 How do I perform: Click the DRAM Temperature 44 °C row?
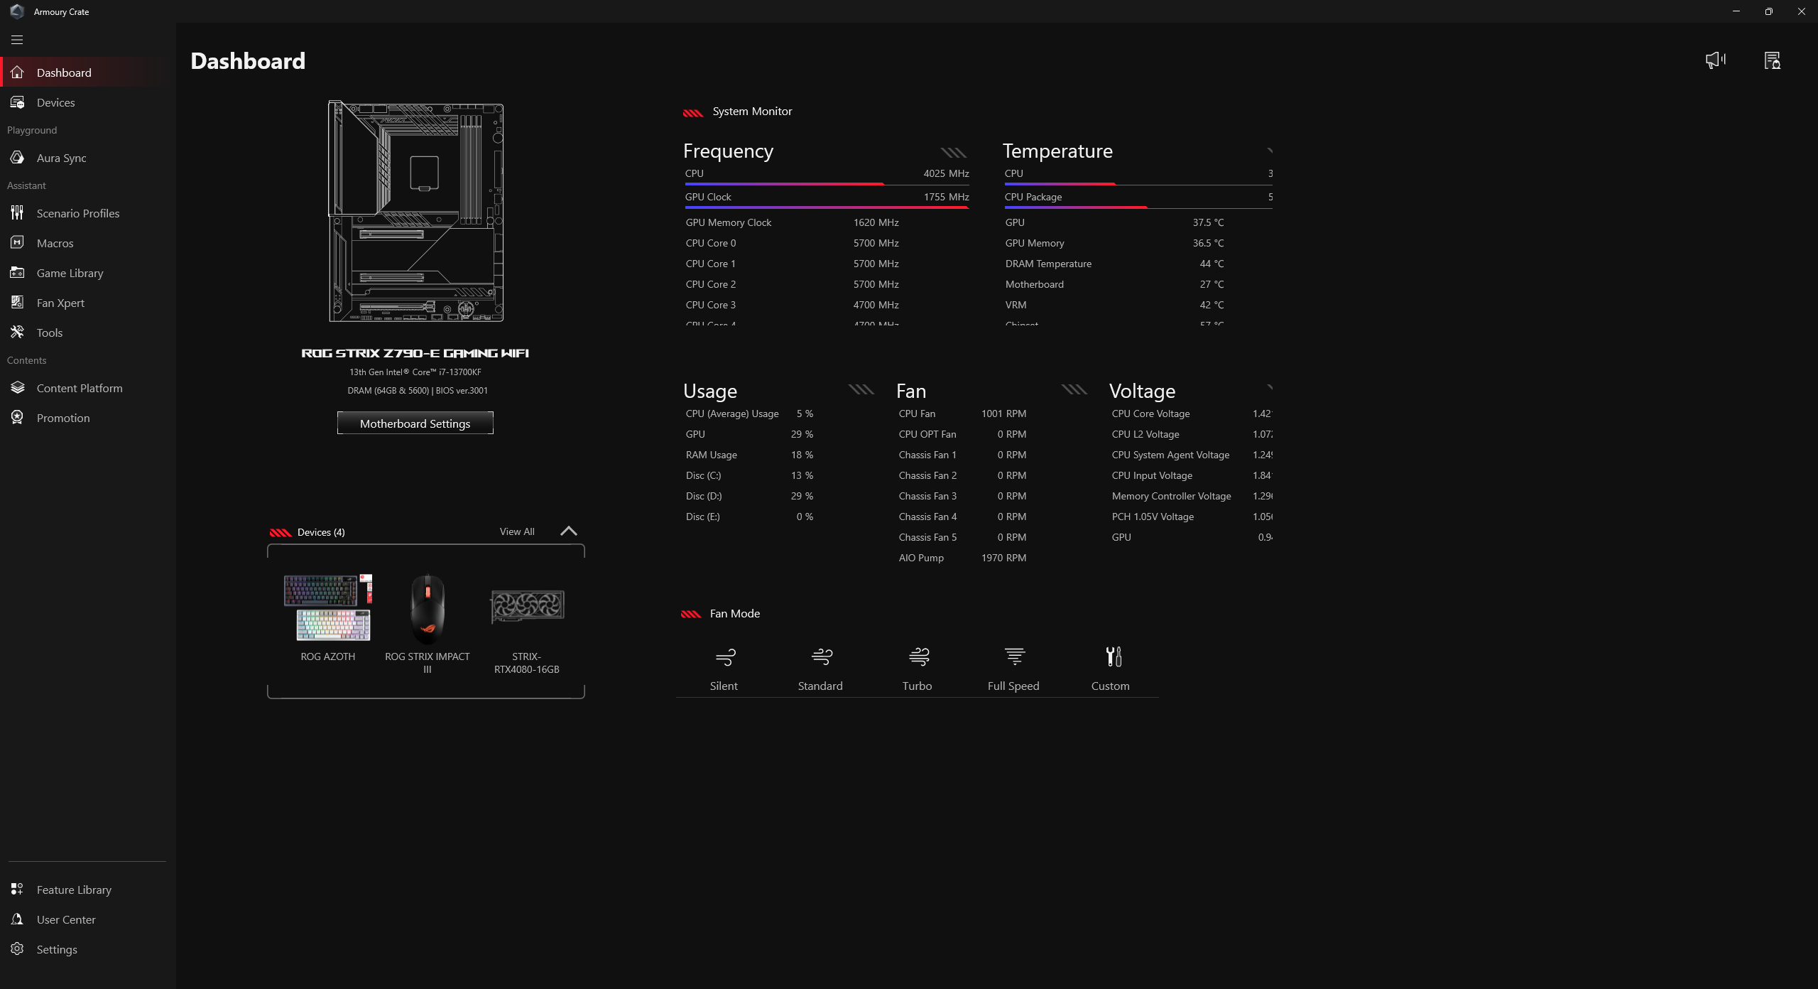click(x=1114, y=264)
